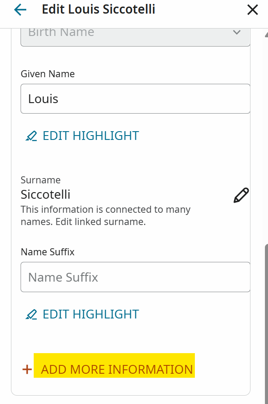This screenshot has width=268, height=404.
Task: Close the Edit Louis Siccotelli panel
Action: [253, 10]
